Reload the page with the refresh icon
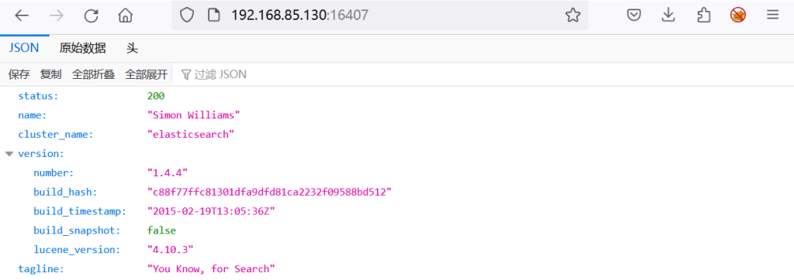The width and height of the screenshot is (794, 280). tap(91, 15)
